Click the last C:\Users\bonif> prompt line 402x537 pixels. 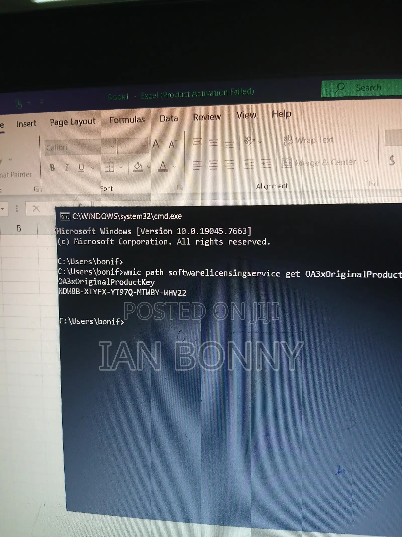(92, 321)
